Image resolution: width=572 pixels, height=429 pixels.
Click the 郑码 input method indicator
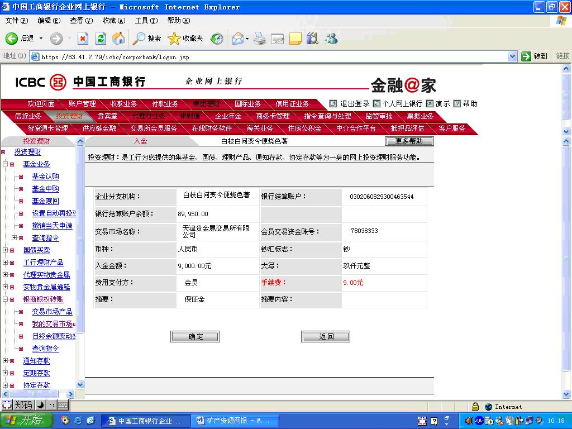coord(23,405)
